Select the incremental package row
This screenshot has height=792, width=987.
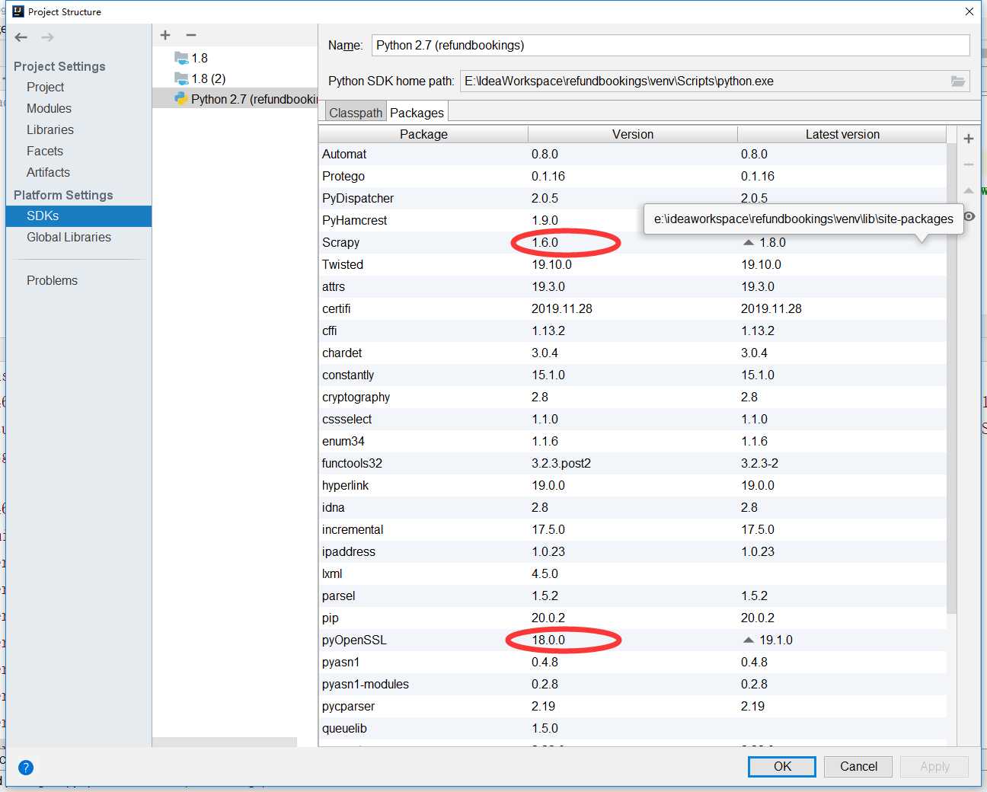click(633, 529)
